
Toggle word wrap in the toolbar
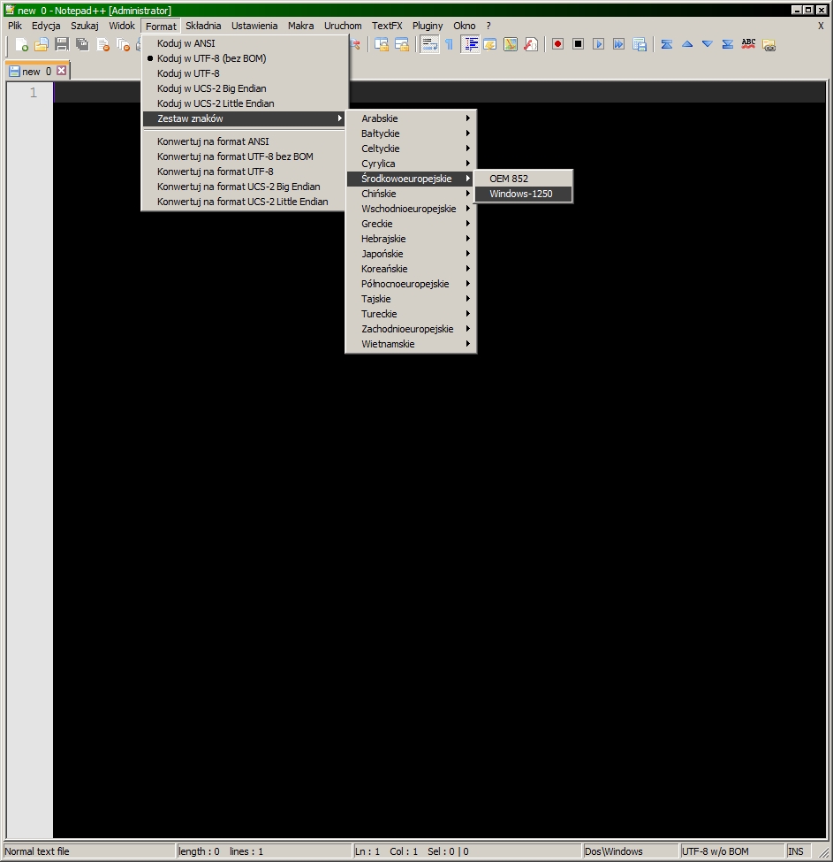[x=429, y=44]
